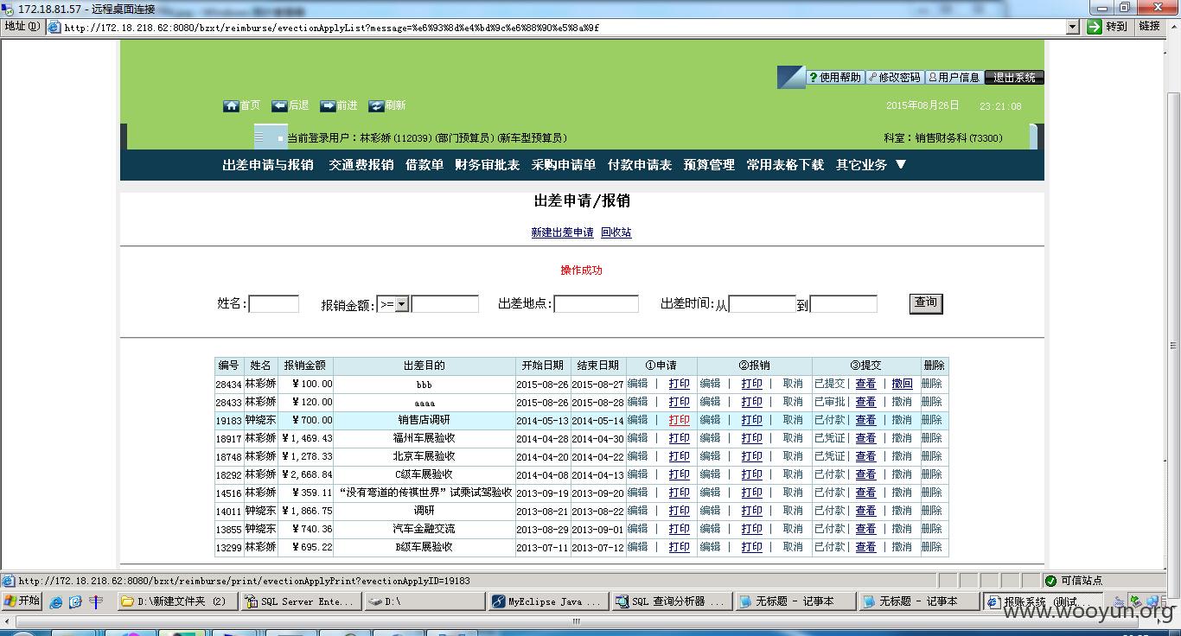Click the 销售店调研 purpose cell
Image resolution: width=1181 pixels, height=636 pixels.
coord(424,420)
